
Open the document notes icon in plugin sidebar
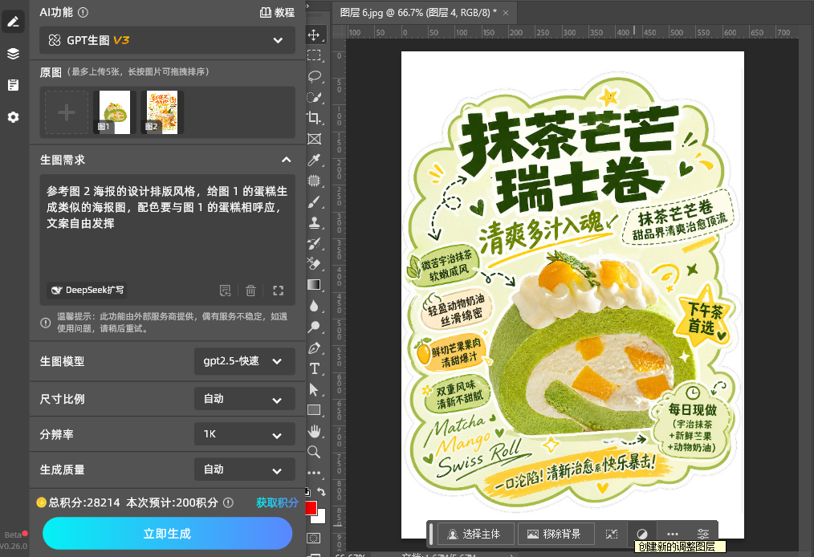(13, 85)
